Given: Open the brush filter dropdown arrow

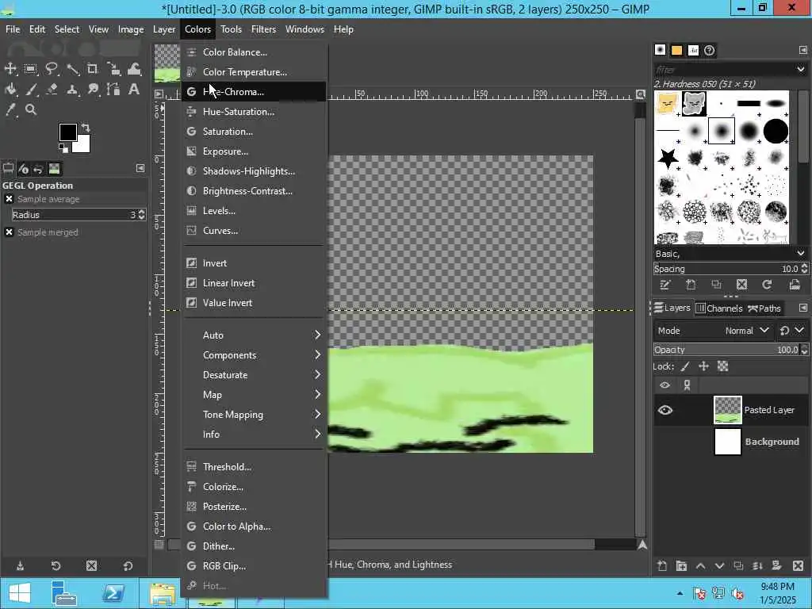Looking at the screenshot, I should [801, 69].
